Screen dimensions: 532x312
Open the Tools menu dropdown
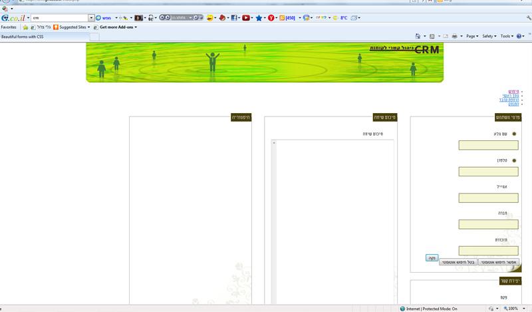507,36
